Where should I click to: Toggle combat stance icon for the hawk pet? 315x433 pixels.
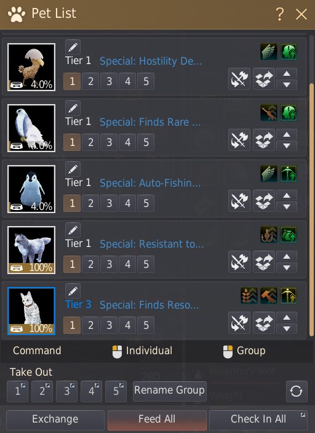239,140
